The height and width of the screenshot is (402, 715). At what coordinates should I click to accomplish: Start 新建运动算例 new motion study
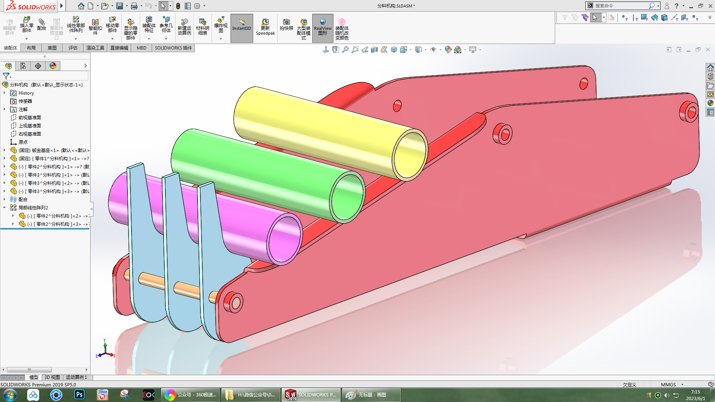click(184, 27)
